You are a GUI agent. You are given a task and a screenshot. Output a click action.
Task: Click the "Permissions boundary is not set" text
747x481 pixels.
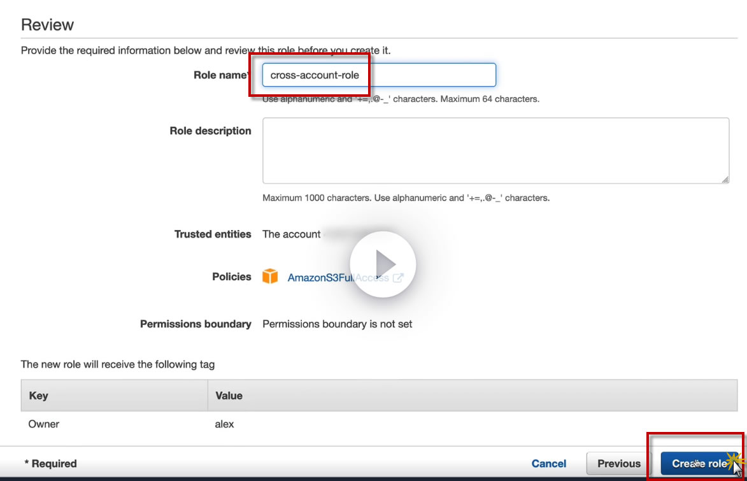[337, 324]
